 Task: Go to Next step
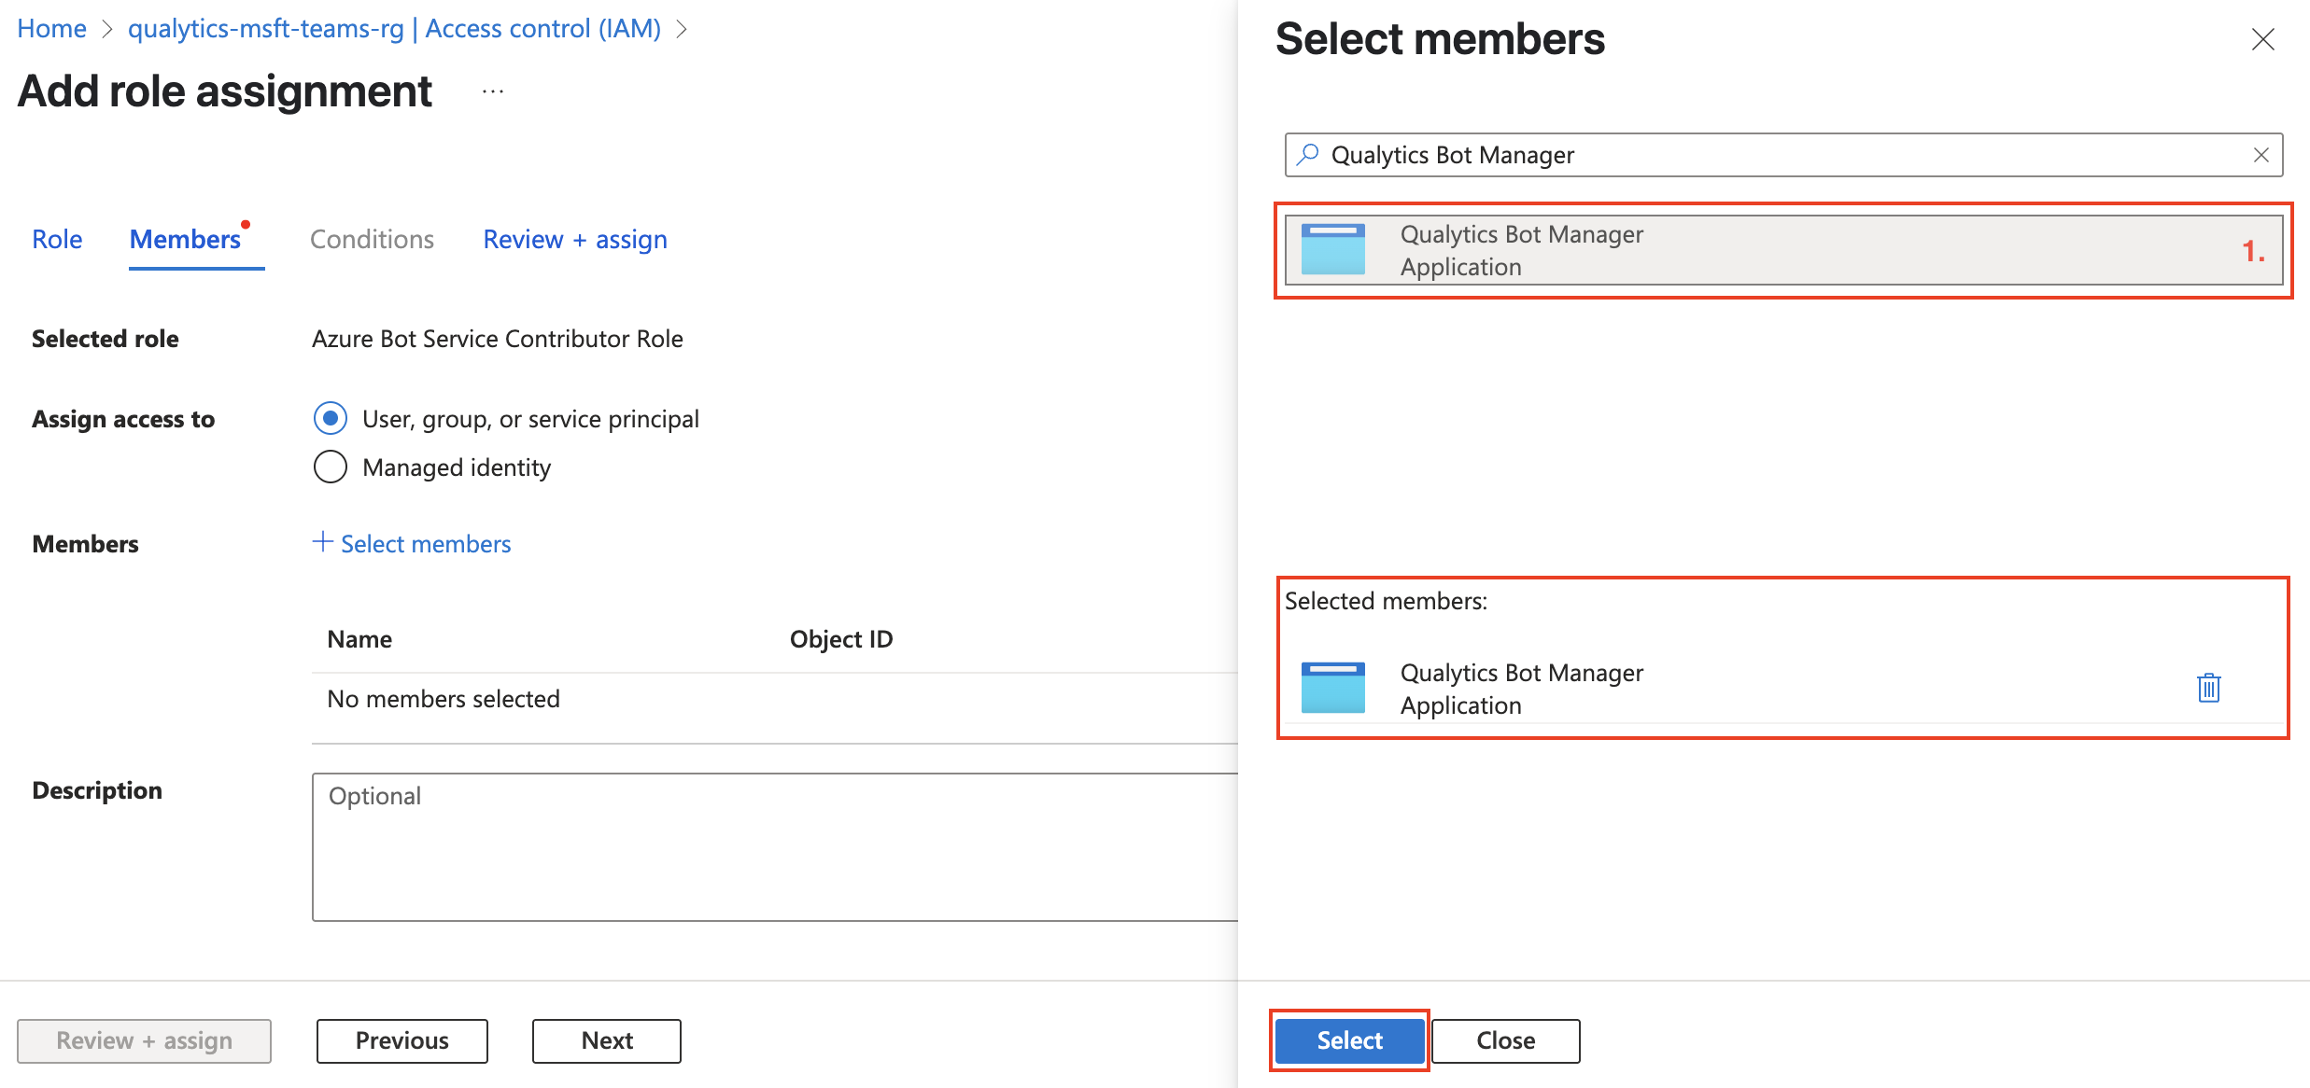pos(607,1040)
